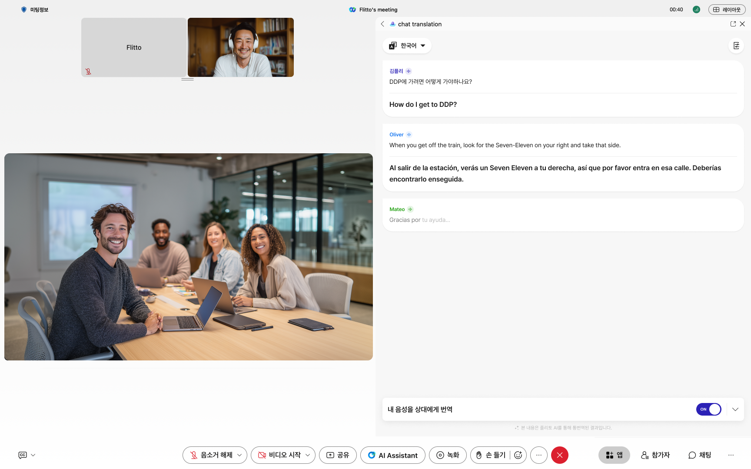Open the pop-out window icon for chat translation

pyautogui.click(x=733, y=24)
